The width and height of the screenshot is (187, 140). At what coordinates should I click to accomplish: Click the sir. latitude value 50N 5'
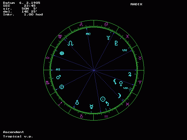(x=29, y=9)
